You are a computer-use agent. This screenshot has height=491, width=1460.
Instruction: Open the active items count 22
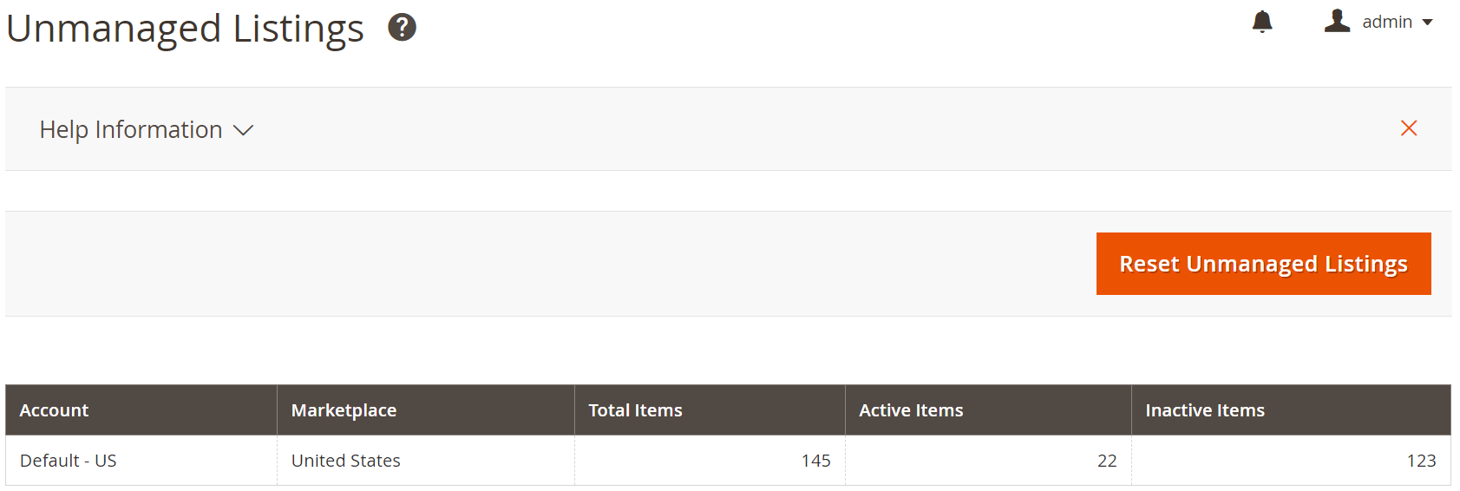[x=1106, y=461]
